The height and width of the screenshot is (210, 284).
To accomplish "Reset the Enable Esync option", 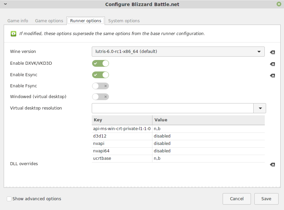I will tap(272, 76).
